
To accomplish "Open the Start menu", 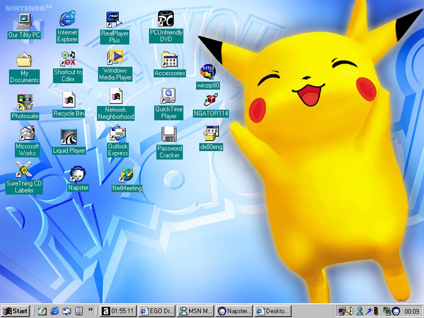I will tap(15, 311).
